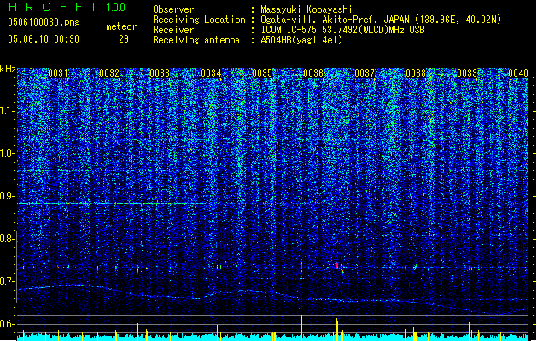The width and height of the screenshot is (537, 341).
Task: Click the 0.8 kHz axis tick label
Action: point(8,239)
